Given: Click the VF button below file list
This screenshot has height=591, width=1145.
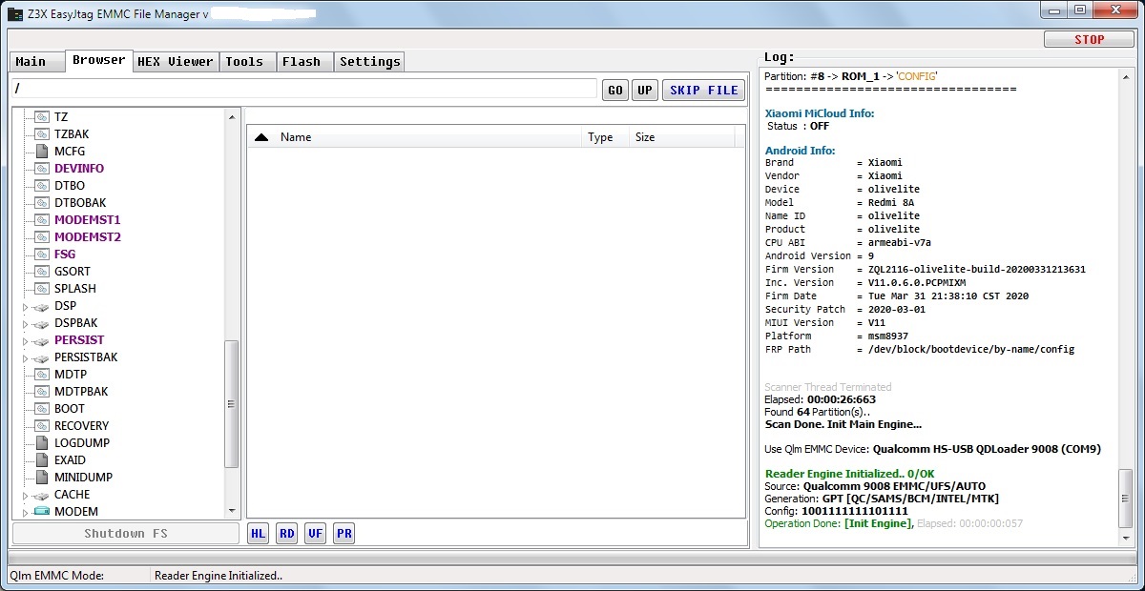Looking at the screenshot, I should click(x=315, y=534).
